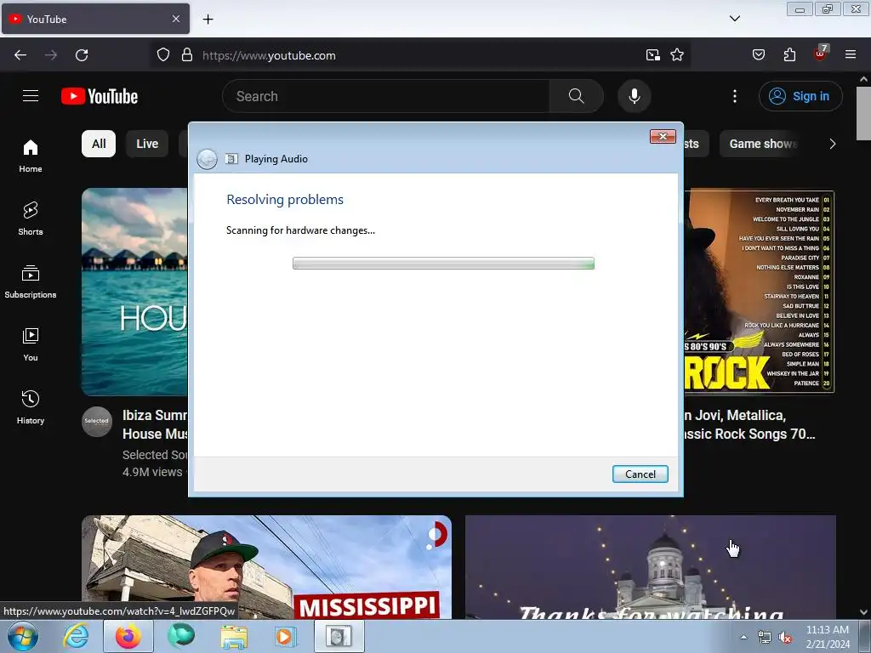Viewport: 871px width, 653px height.
Task: Open Shorts in sidebar
Action: 31,219
